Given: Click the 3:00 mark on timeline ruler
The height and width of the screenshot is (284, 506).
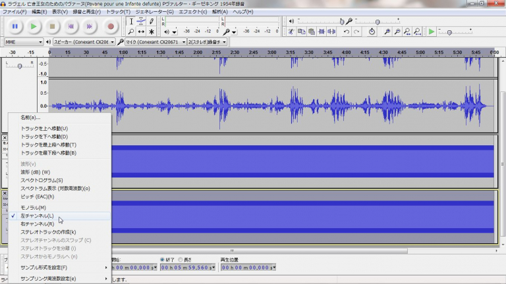Looking at the screenshot, I should point(271,52).
